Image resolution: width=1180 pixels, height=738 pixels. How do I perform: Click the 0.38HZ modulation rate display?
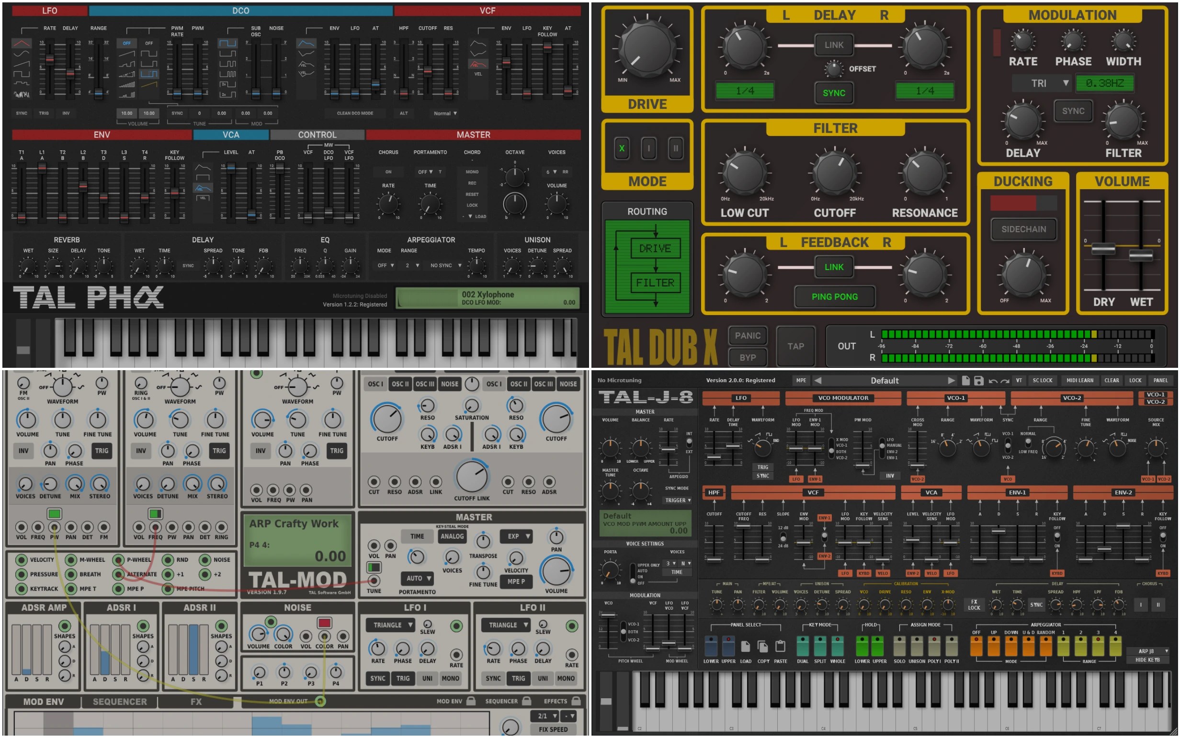click(1104, 83)
